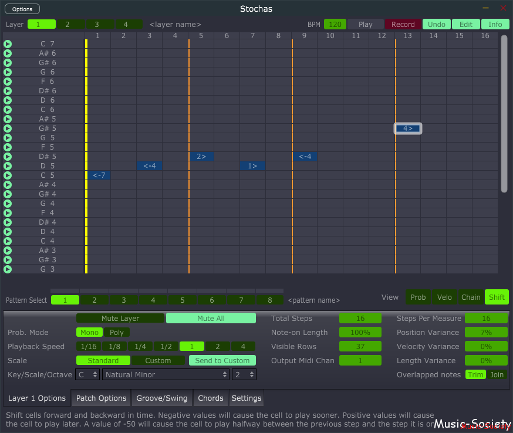Adjust the Velocity Variance 0% value
This screenshot has width=513, height=433.
click(486, 347)
